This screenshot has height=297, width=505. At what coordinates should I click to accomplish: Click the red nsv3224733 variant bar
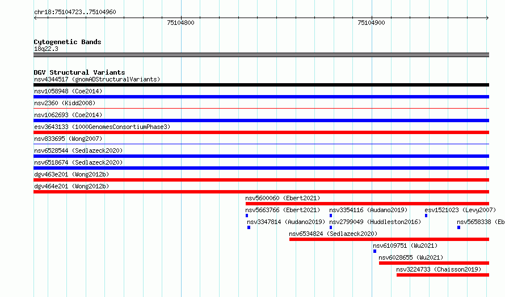[443, 275]
